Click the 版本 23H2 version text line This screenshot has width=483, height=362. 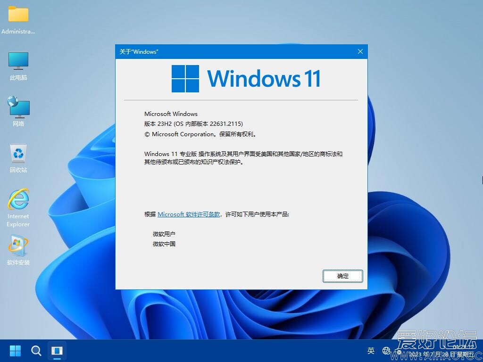click(x=193, y=124)
